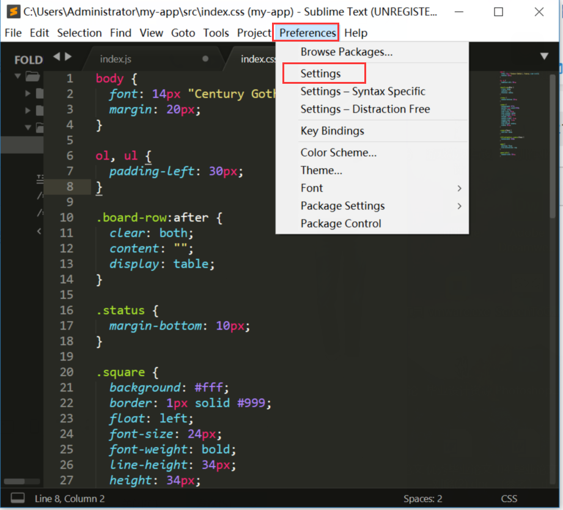Choose Settings – Syntax Specific
This screenshot has height=510, width=563.
click(372, 92)
